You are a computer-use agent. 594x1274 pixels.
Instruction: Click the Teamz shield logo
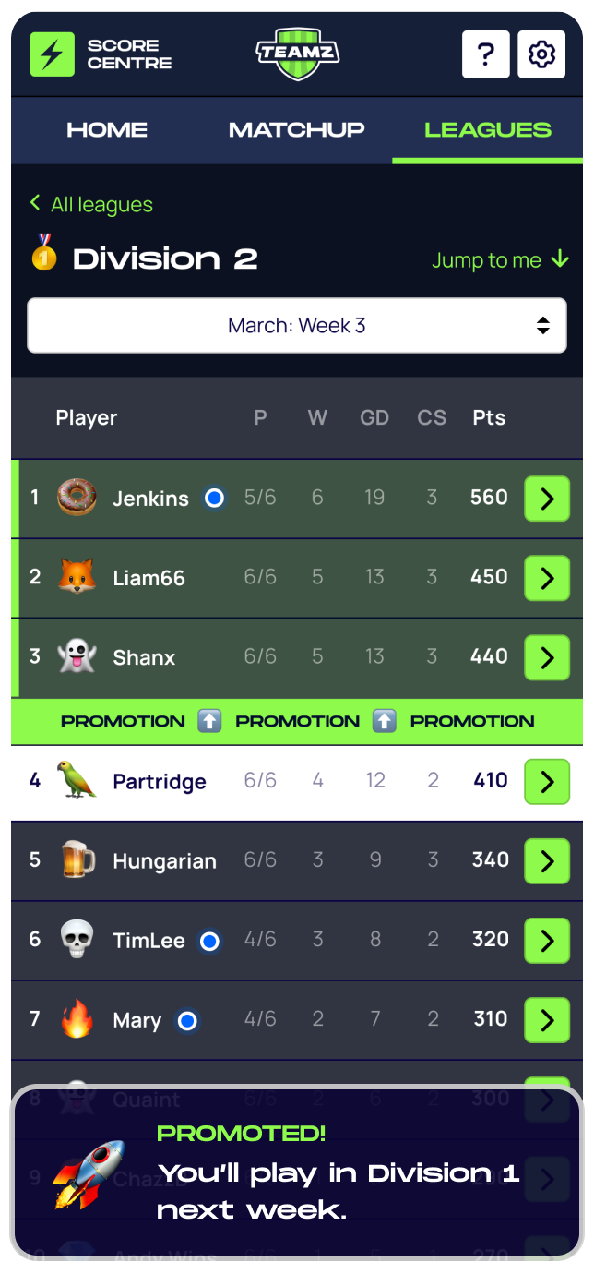pos(297,54)
